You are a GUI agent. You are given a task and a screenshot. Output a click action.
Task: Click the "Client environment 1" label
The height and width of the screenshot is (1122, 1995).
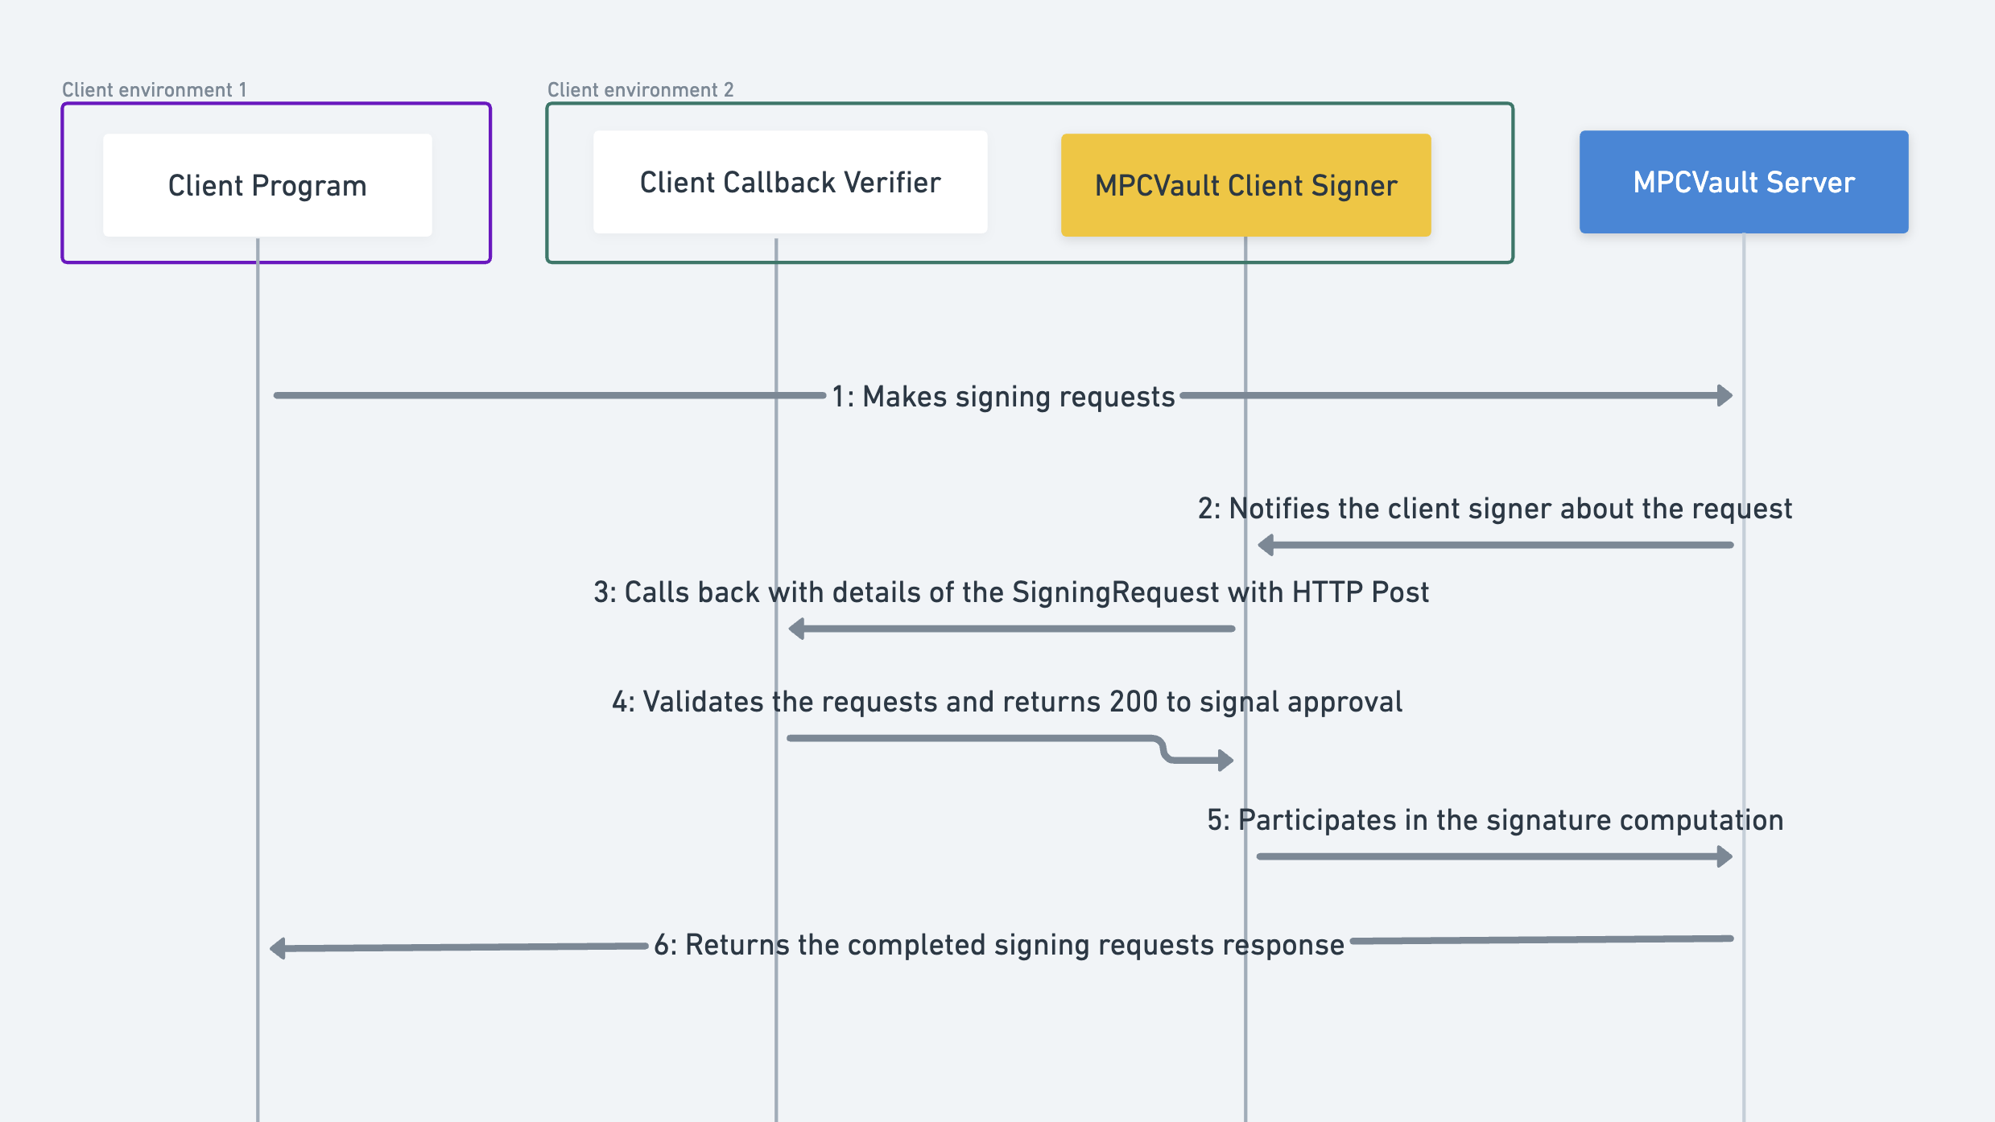coord(154,89)
